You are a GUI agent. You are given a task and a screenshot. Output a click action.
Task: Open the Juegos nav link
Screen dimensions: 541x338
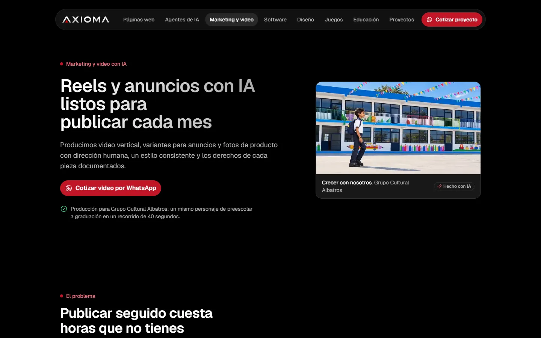click(334, 20)
